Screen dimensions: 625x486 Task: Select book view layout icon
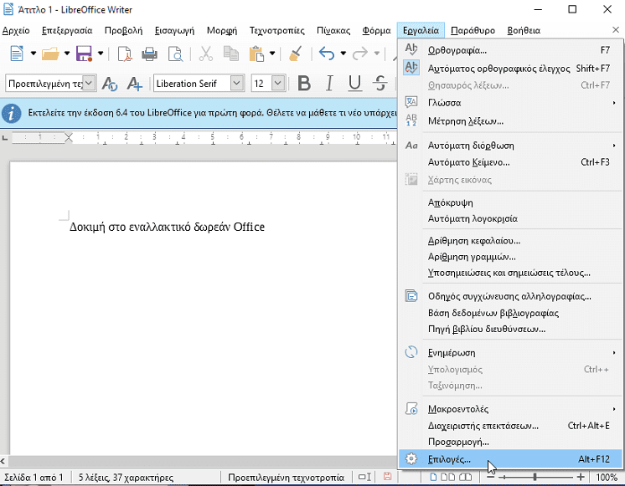[x=465, y=477]
